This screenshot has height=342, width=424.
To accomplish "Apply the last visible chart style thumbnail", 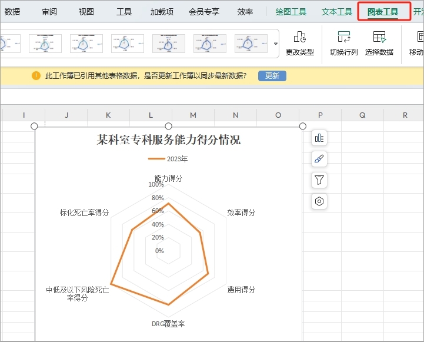I will click(x=251, y=43).
